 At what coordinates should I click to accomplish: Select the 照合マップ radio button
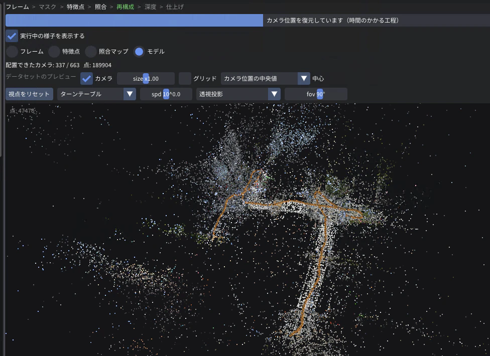coord(91,52)
